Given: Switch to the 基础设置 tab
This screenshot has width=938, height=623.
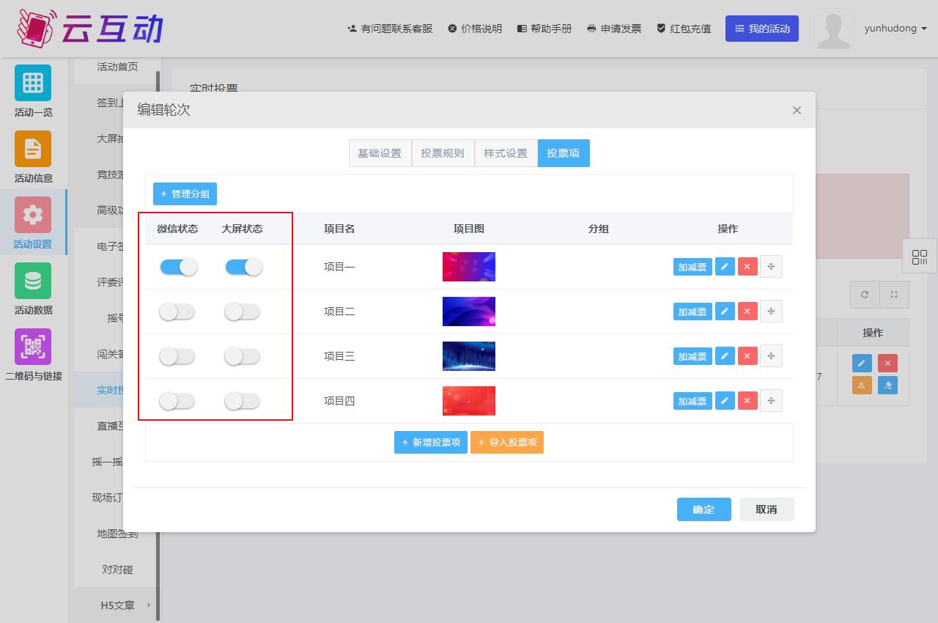Looking at the screenshot, I should click(x=380, y=153).
